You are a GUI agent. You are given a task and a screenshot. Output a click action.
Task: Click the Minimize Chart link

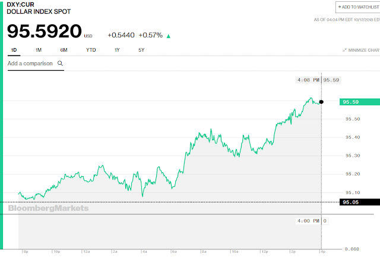click(362, 50)
